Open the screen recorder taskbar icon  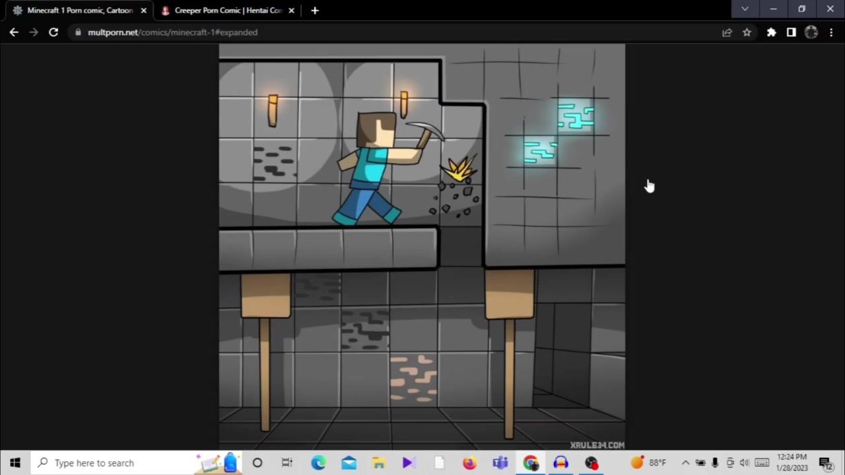(591, 462)
